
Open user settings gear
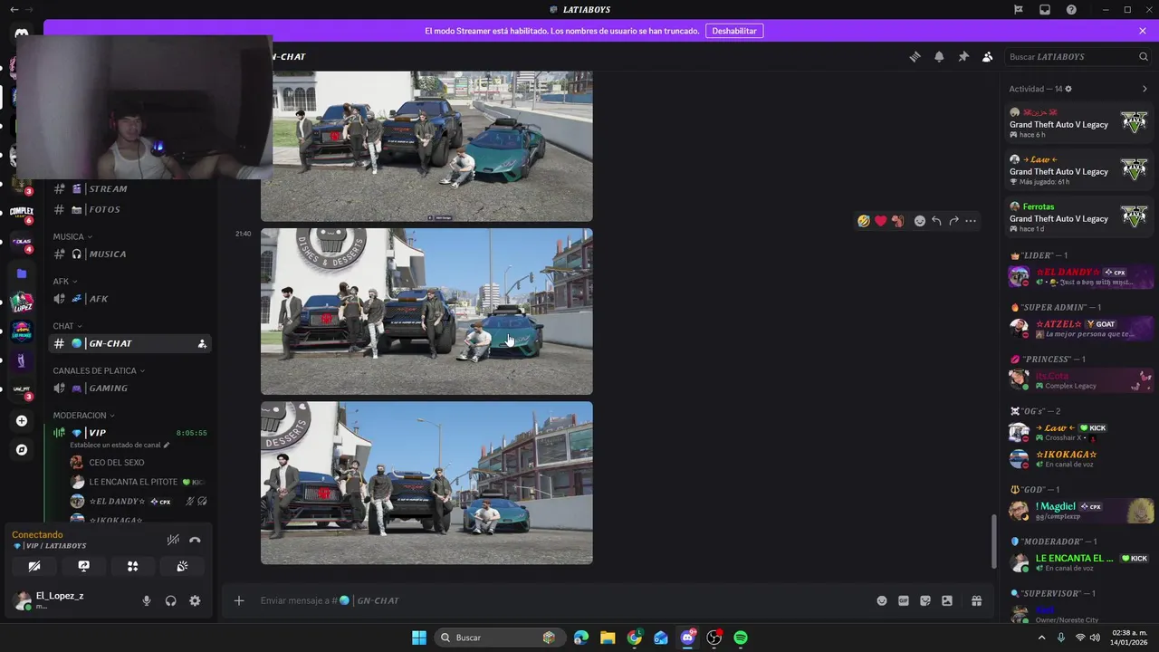tap(195, 600)
